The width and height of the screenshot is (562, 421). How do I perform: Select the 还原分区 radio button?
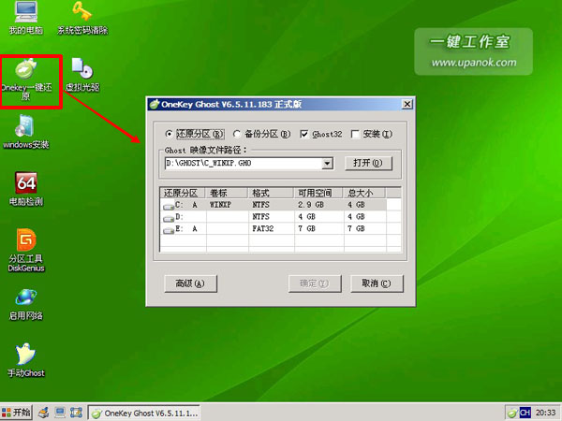tap(170, 133)
